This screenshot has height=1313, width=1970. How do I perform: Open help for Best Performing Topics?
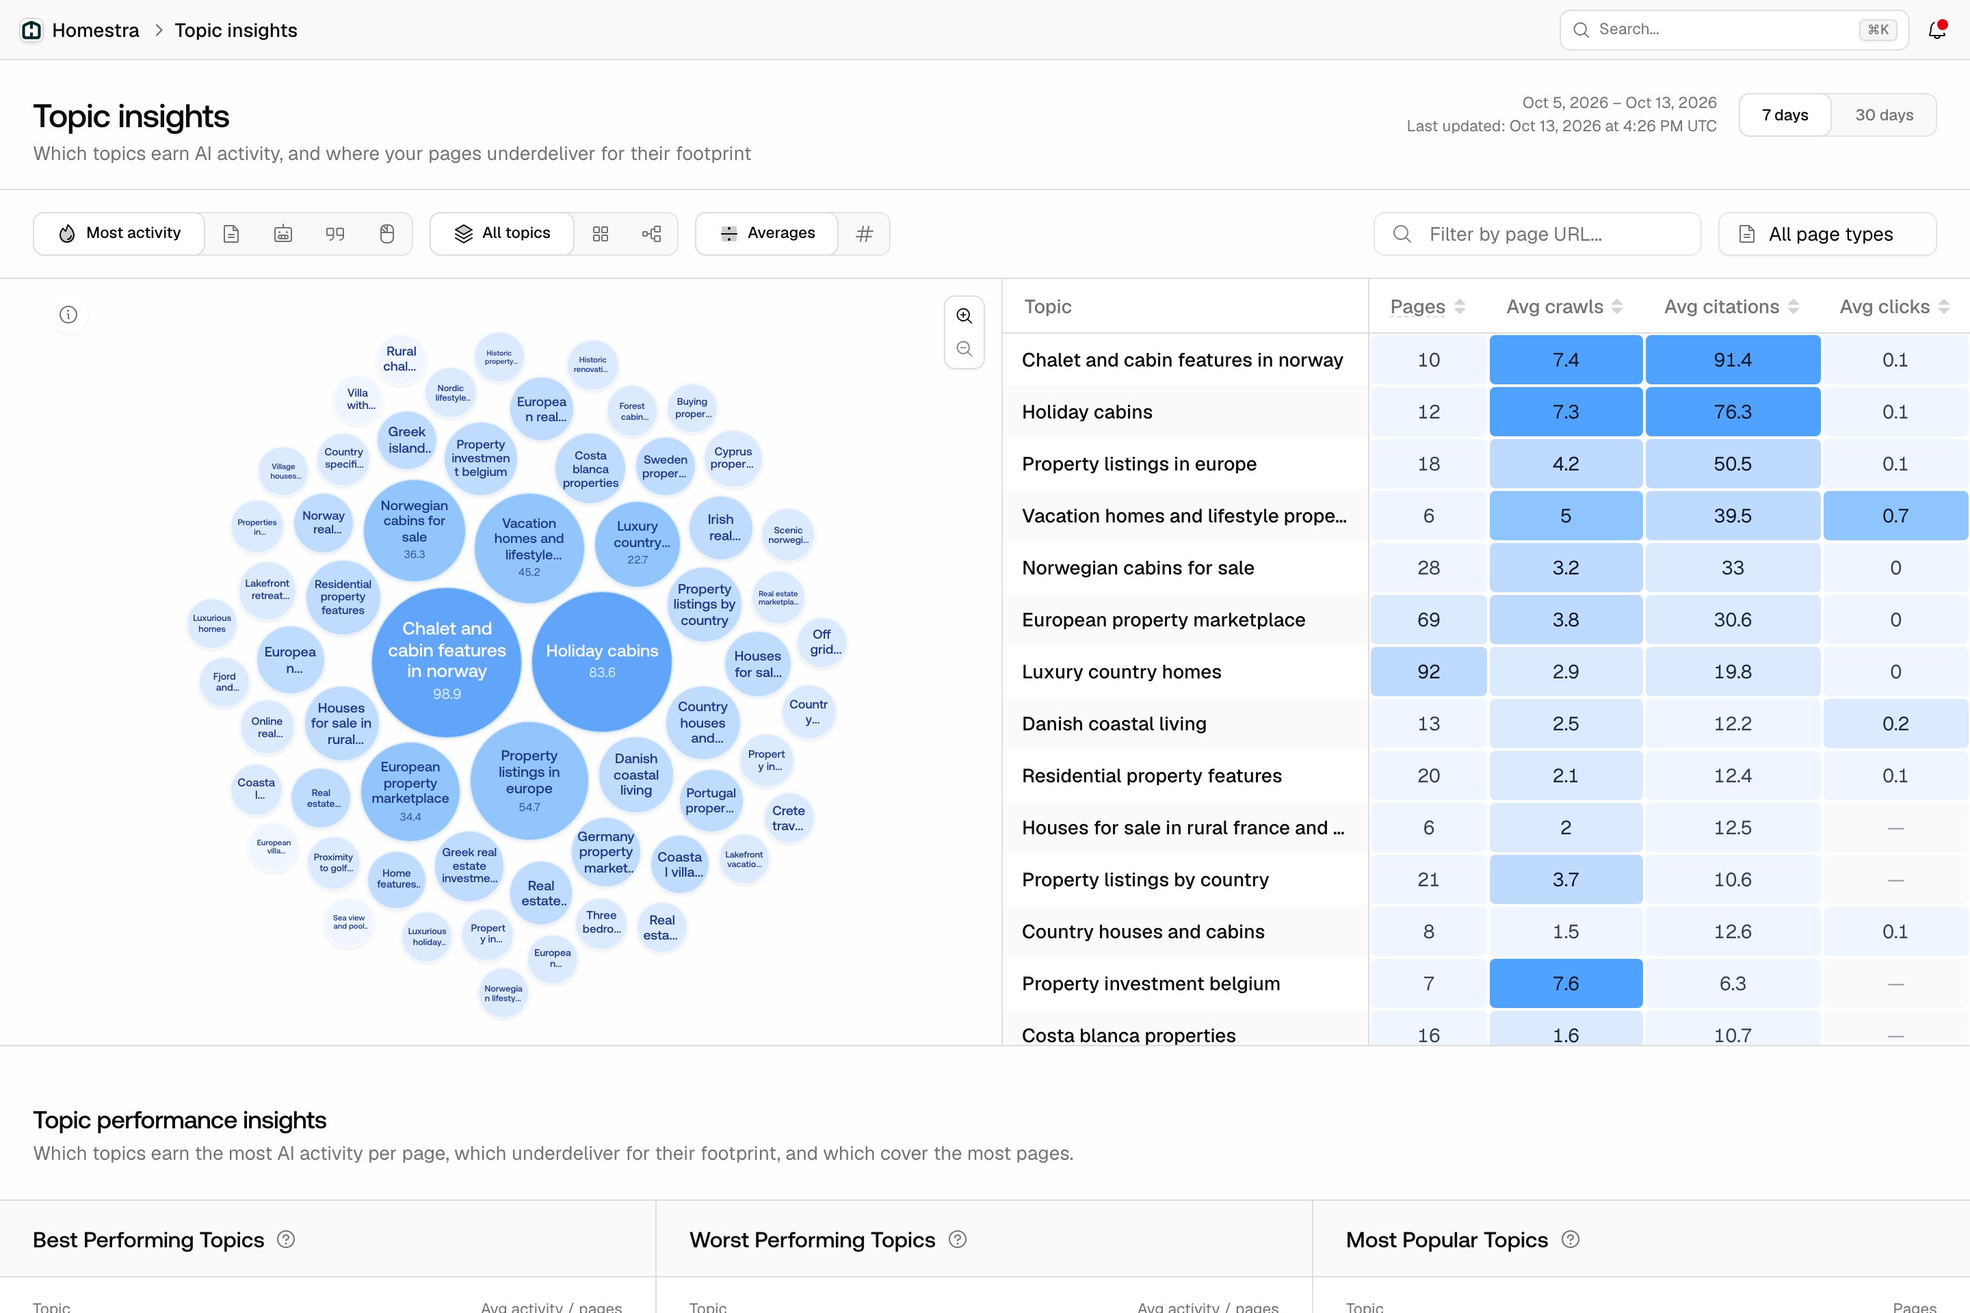286,1239
